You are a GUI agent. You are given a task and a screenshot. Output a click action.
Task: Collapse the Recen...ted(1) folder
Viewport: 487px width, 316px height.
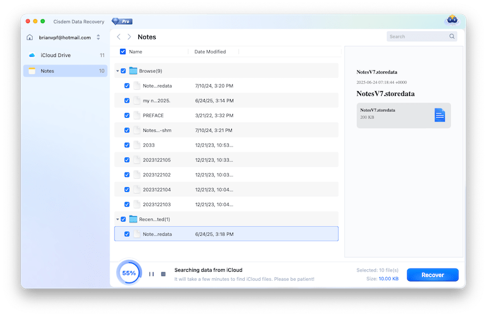[x=117, y=219]
